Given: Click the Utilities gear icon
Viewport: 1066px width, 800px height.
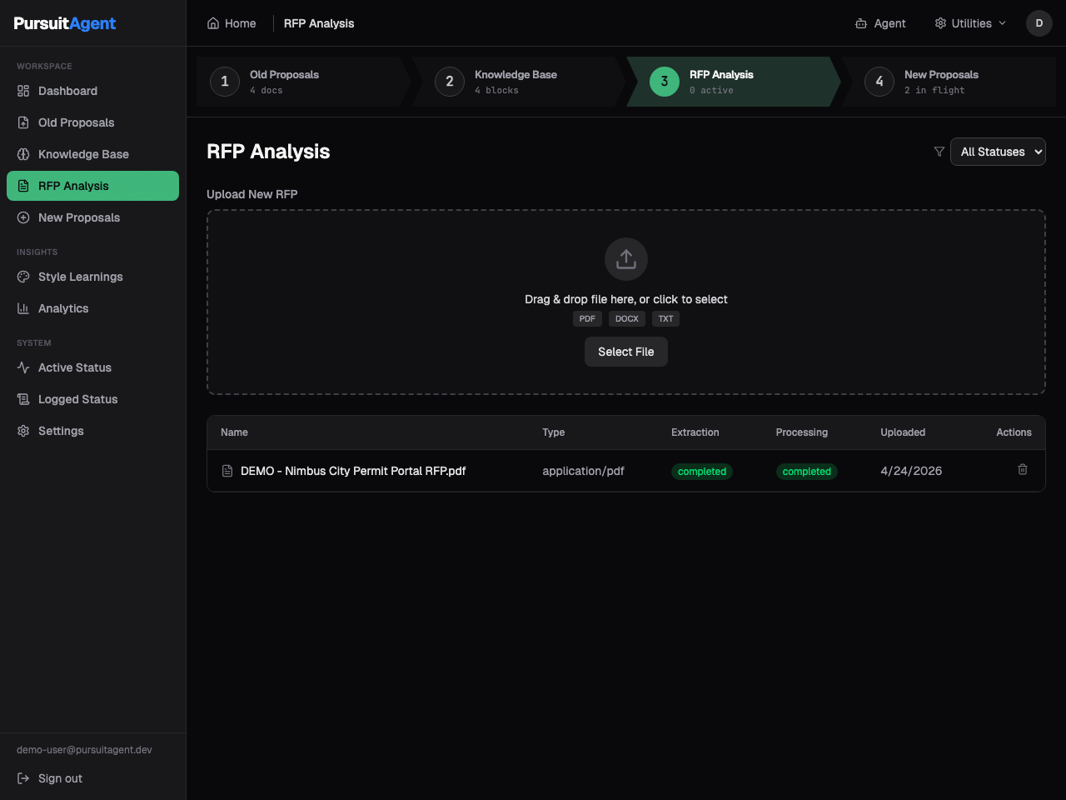Looking at the screenshot, I should click(940, 23).
